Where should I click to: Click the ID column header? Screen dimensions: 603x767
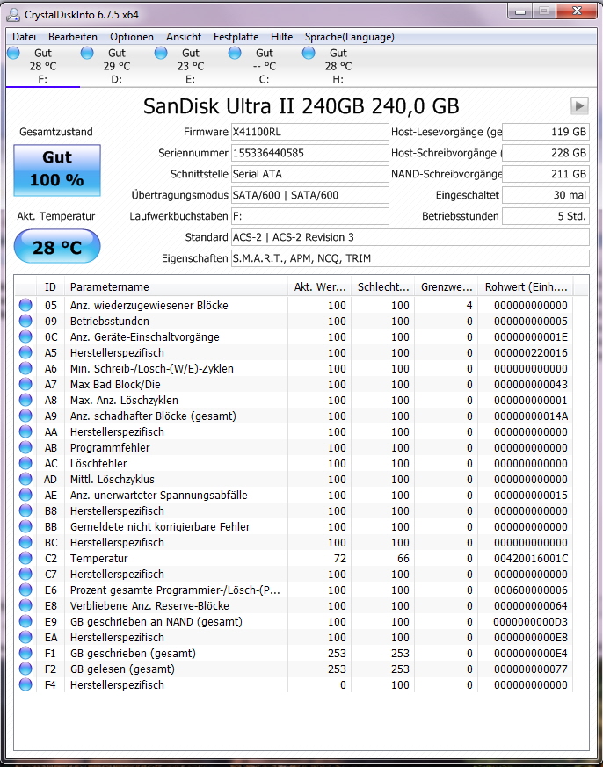[50, 287]
